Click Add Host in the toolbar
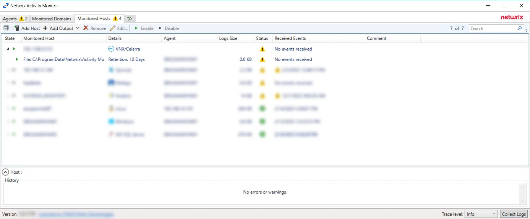 [x=27, y=28]
